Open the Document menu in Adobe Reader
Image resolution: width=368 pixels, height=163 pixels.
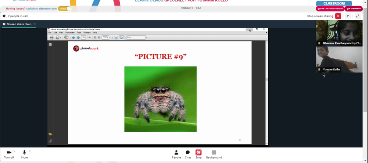[70, 33]
